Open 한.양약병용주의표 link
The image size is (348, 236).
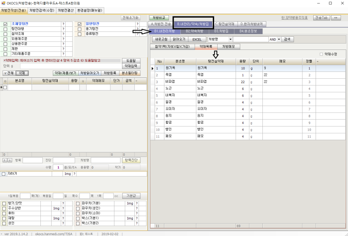pyautogui.click(x=294, y=18)
